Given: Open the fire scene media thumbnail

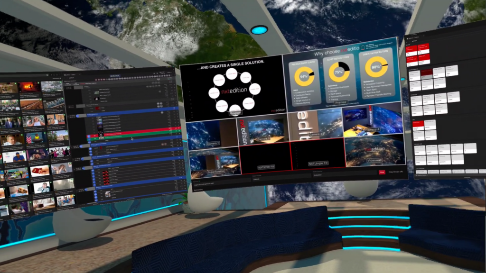Looking at the screenshot, I should tap(30, 88).
